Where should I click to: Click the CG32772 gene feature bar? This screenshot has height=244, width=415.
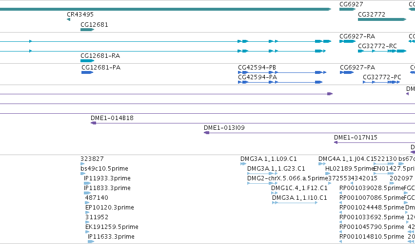[x=382, y=19]
